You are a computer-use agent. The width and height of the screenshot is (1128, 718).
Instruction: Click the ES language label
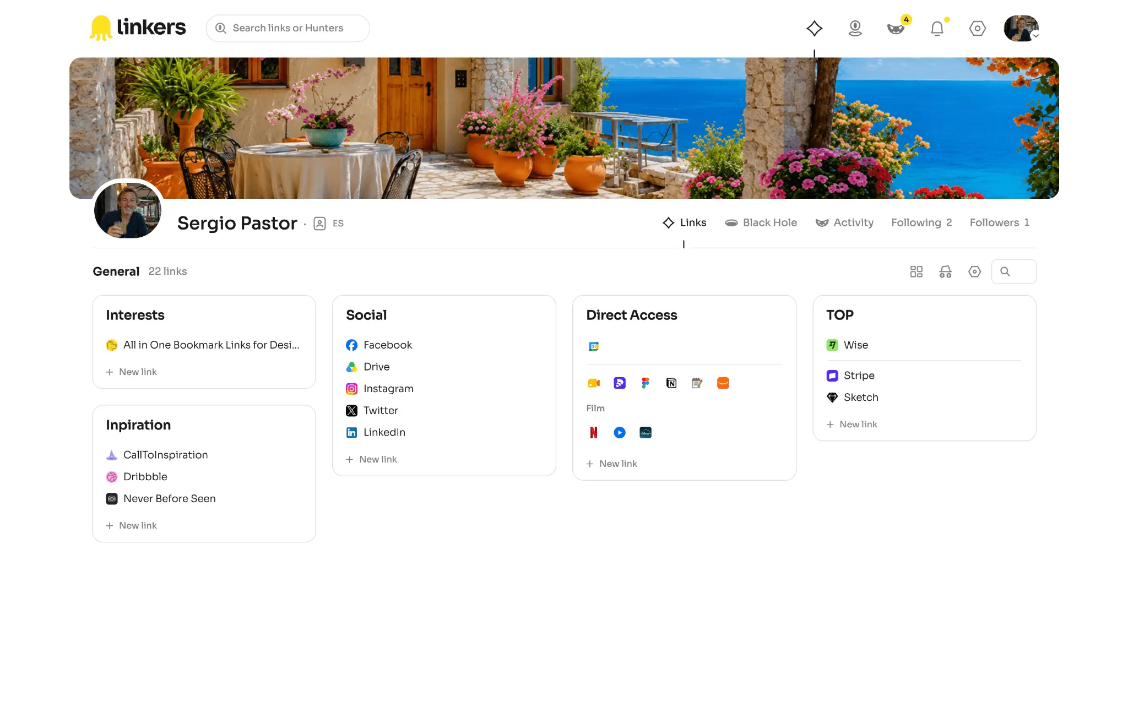click(338, 223)
